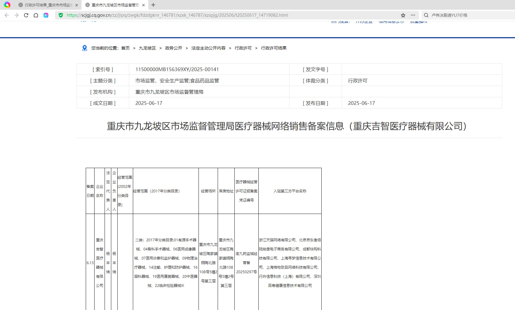Screen dimensions: 515x310
Task: Go to 首页 in breadcrumb
Action: 125,48
